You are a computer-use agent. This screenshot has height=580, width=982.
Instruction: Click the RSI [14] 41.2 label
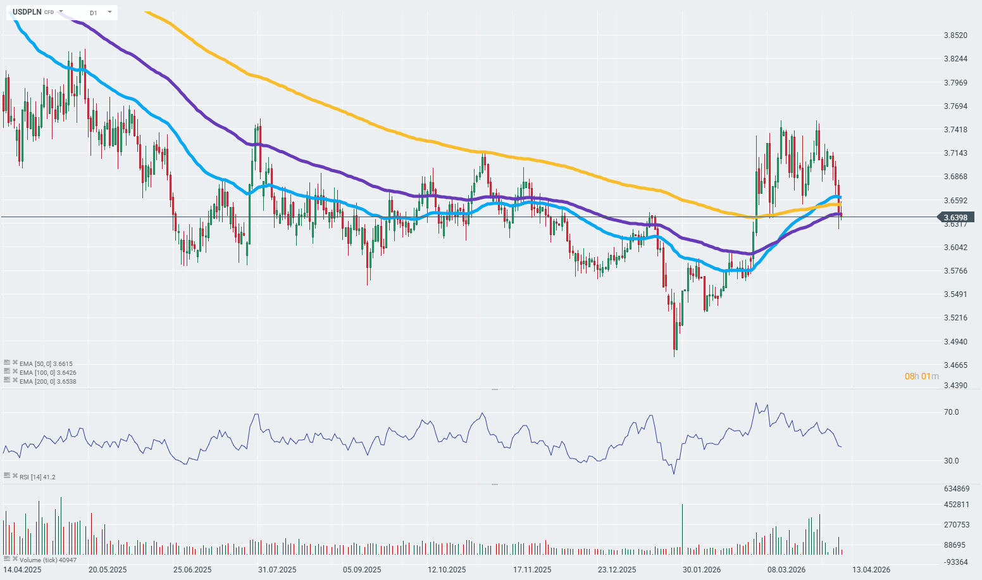(x=37, y=477)
